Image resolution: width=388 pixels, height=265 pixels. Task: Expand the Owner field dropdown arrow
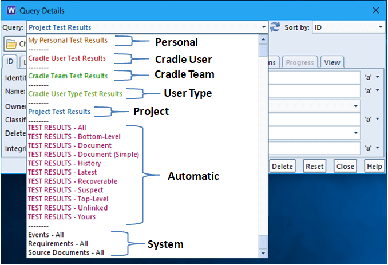[355, 106]
